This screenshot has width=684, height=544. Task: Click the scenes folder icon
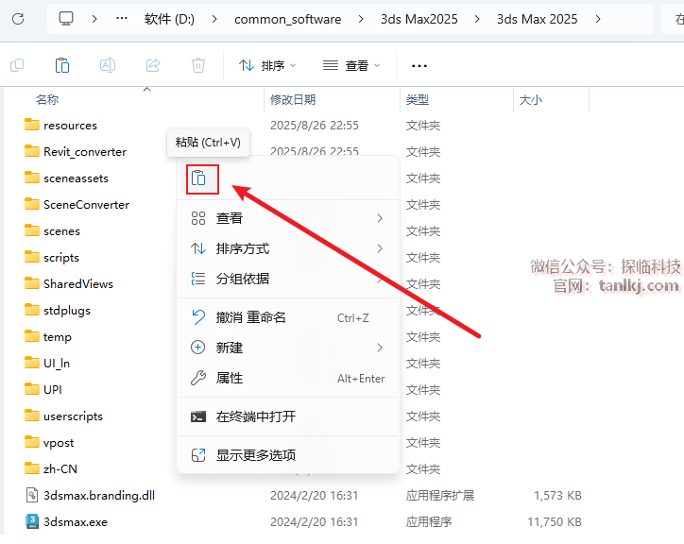pyautogui.click(x=32, y=230)
